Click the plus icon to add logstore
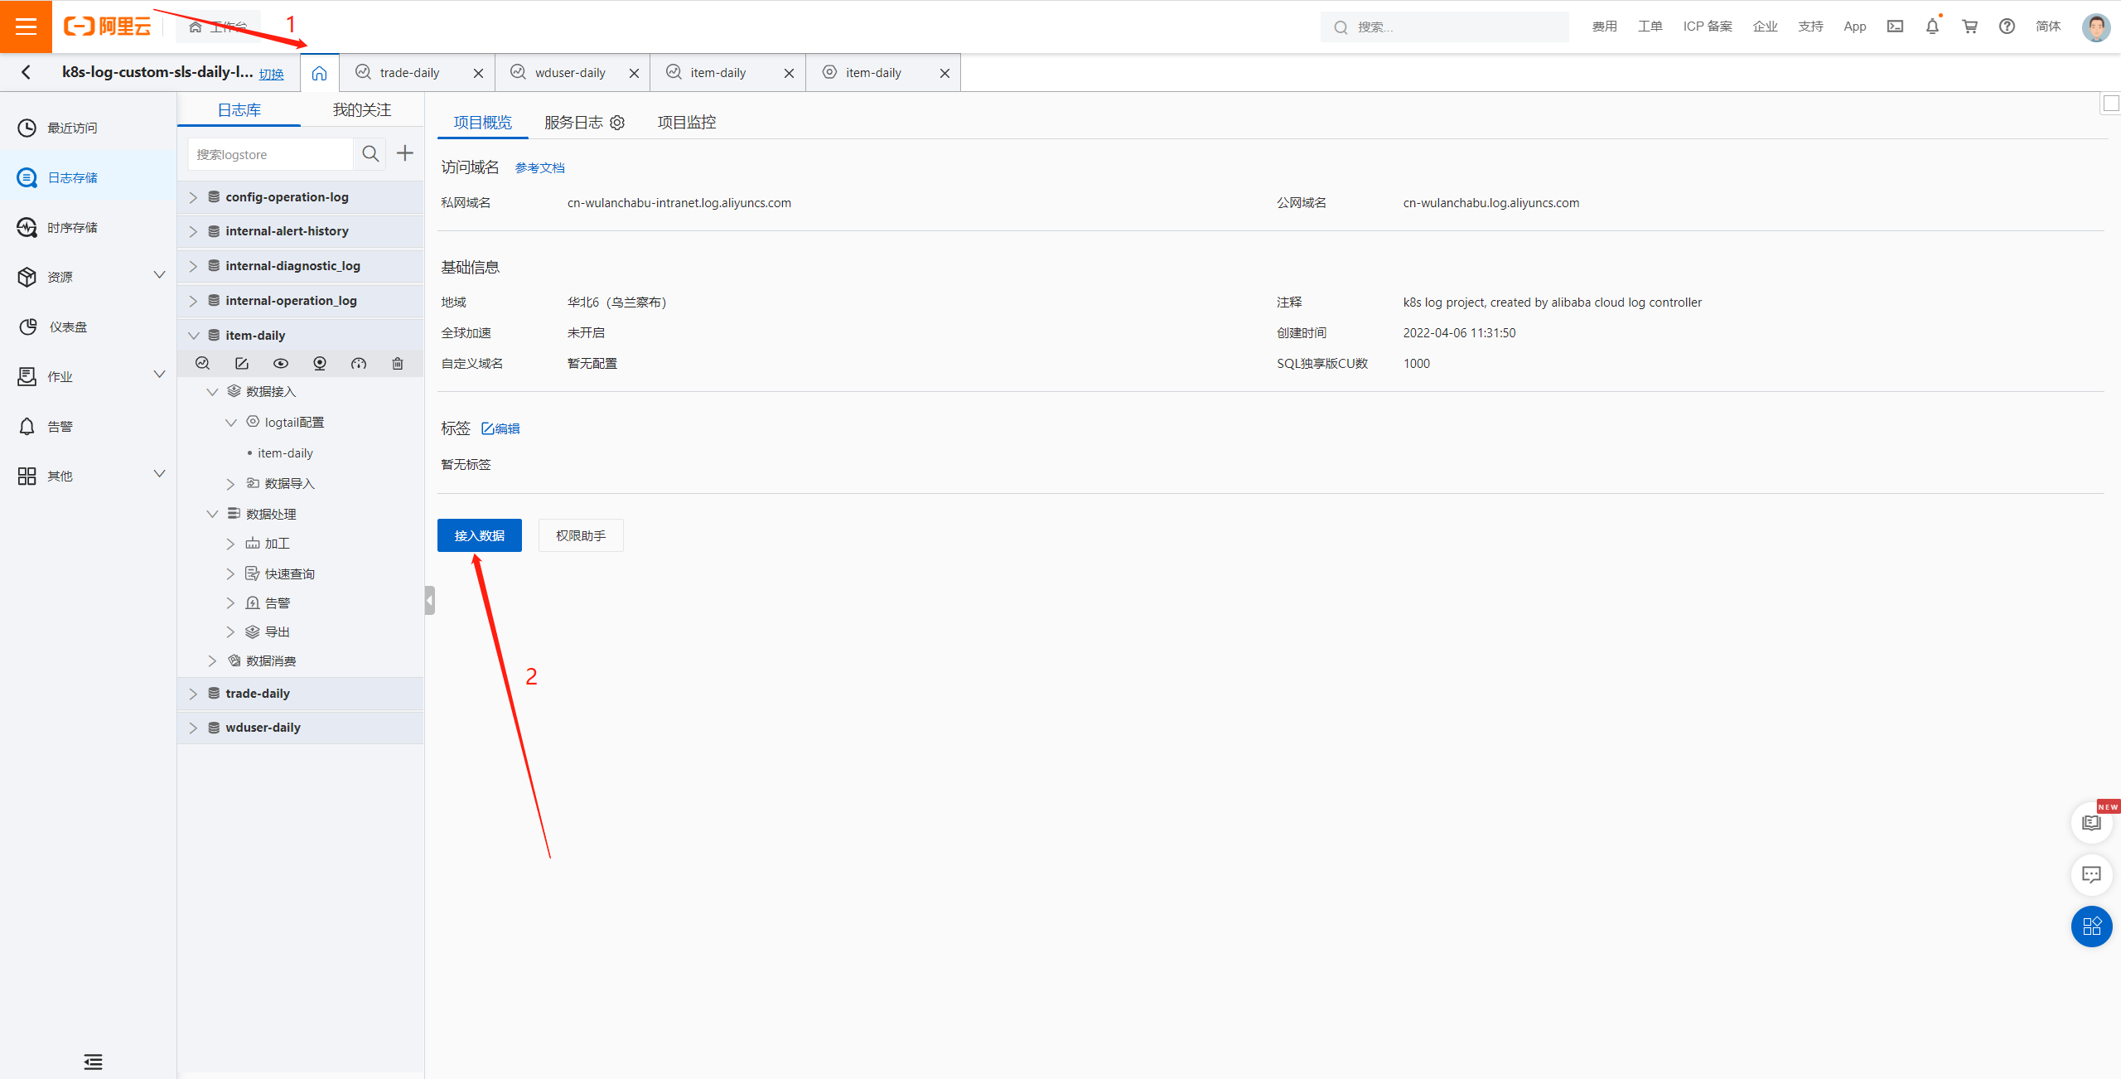2121x1079 pixels. coord(404,153)
